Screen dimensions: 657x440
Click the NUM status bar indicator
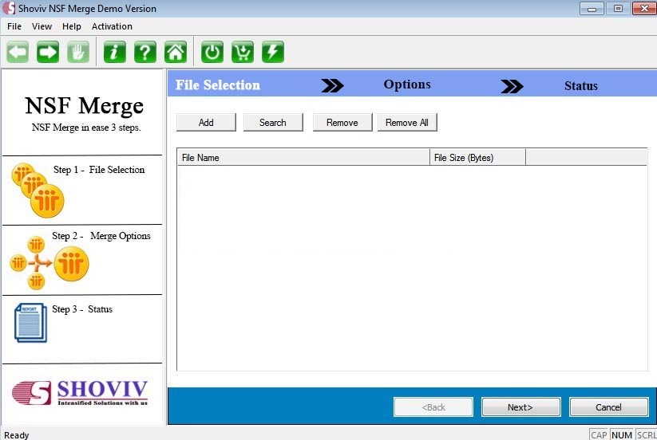point(622,435)
